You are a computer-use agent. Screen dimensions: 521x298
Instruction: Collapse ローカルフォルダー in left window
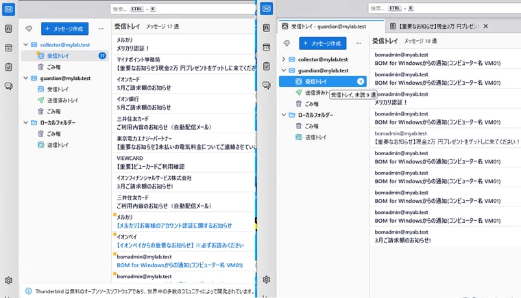tap(25, 122)
